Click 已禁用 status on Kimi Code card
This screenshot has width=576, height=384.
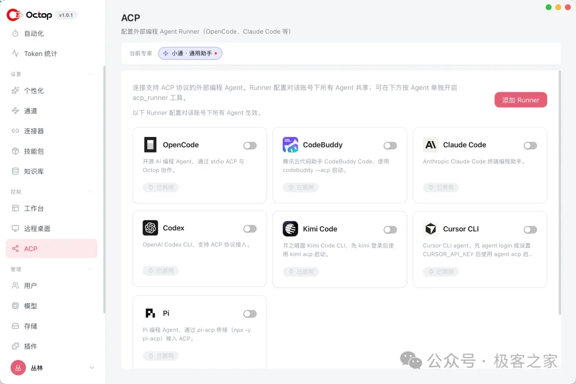pos(301,272)
